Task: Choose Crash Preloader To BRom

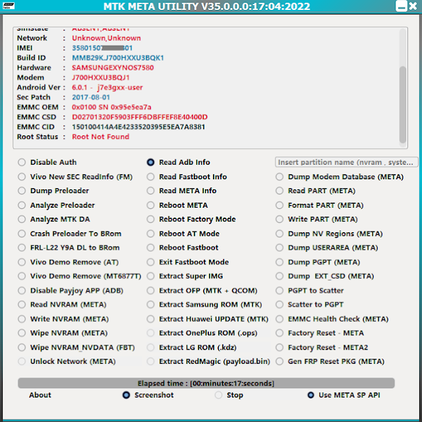Action: click(22, 233)
